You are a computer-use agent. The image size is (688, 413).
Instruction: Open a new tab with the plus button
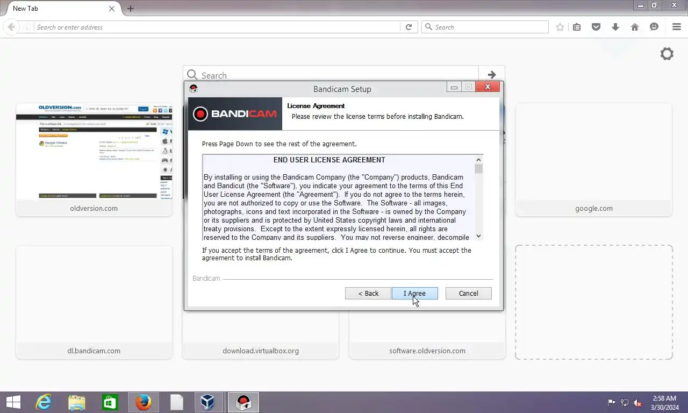[x=131, y=9]
